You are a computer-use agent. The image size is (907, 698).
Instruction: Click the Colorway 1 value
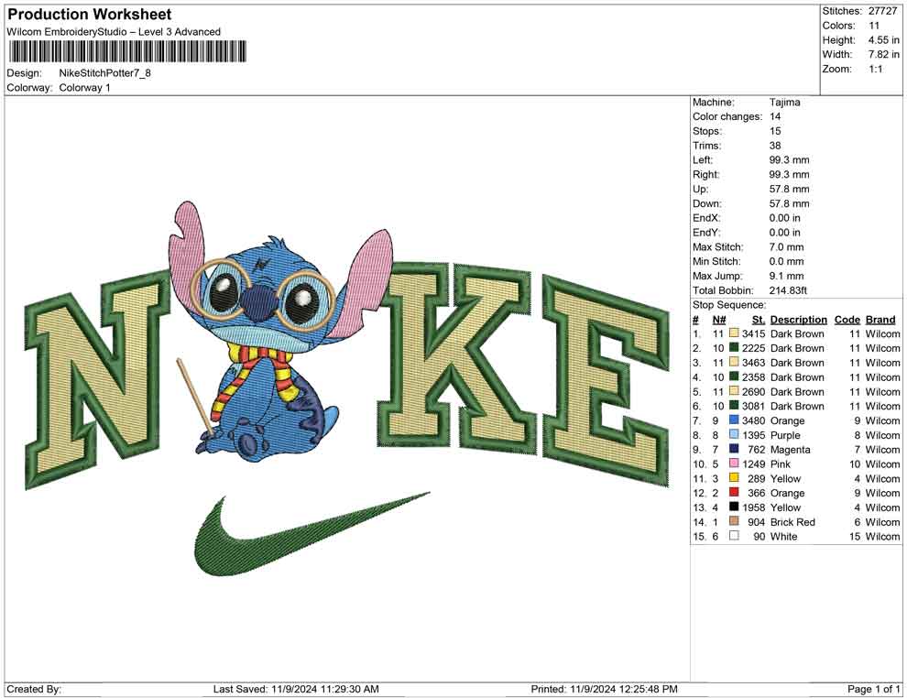[x=84, y=87]
